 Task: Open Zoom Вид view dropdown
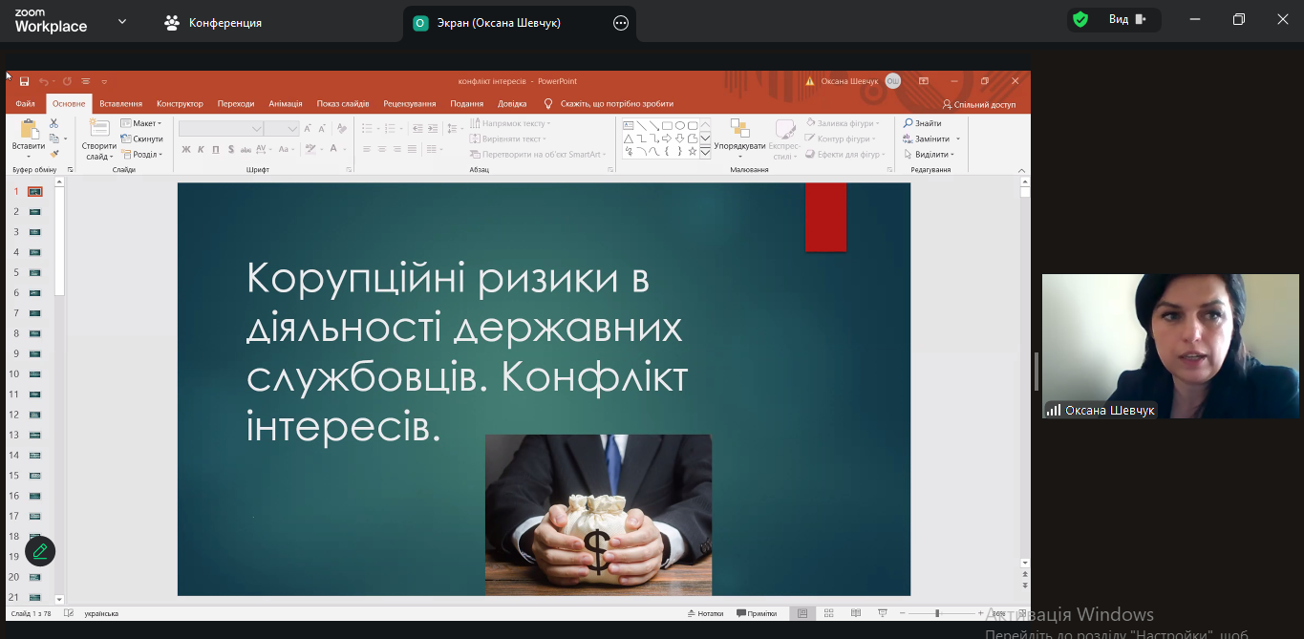pos(1126,19)
